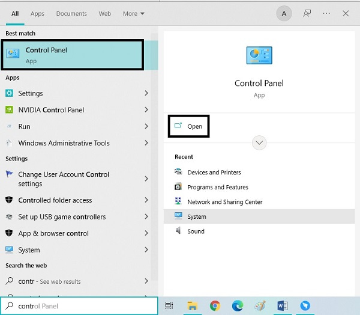Screen dimensions: 360x315
Task: Select the Run text result
Action: point(25,126)
